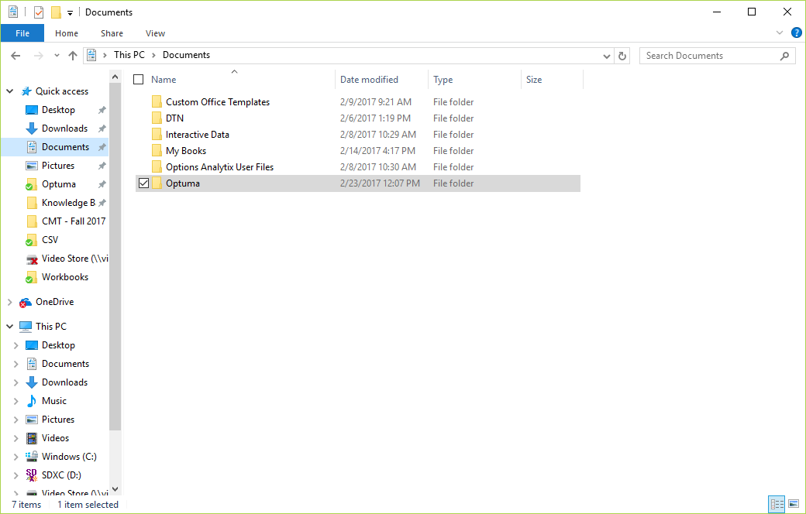Click the search magnifier icon
Viewport: 806px width, 514px height.
coord(784,56)
